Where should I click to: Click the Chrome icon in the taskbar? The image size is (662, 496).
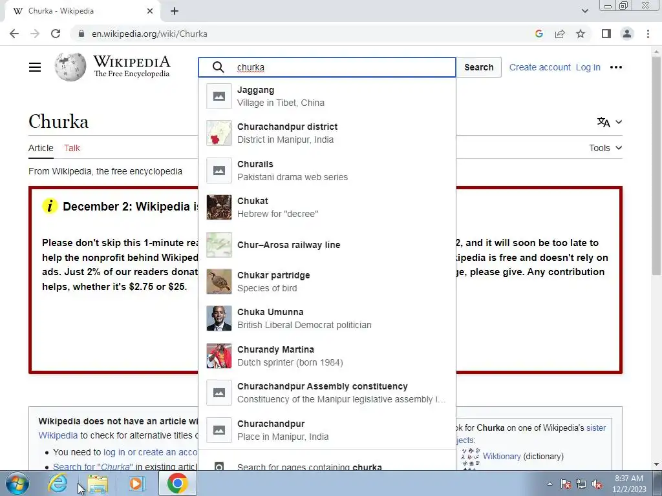(x=177, y=483)
